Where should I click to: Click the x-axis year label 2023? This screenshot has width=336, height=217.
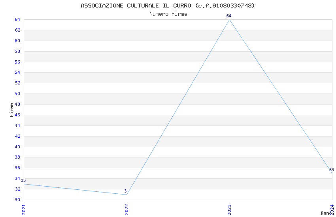[229, 210]
